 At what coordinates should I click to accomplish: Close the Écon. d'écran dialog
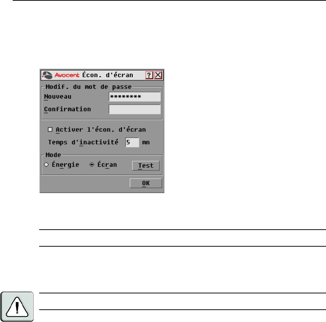coord(158,75)
